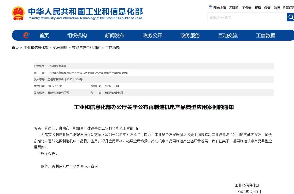Switch to the 手机端 mobile version
This screenshot has width=294, height=194.
(246, 8)
